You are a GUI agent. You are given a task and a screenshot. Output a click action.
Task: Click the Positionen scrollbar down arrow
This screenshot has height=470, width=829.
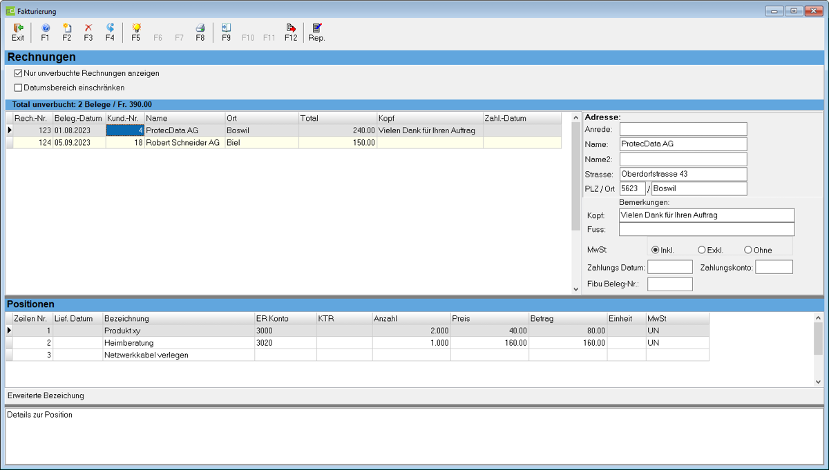pos(819,382)
